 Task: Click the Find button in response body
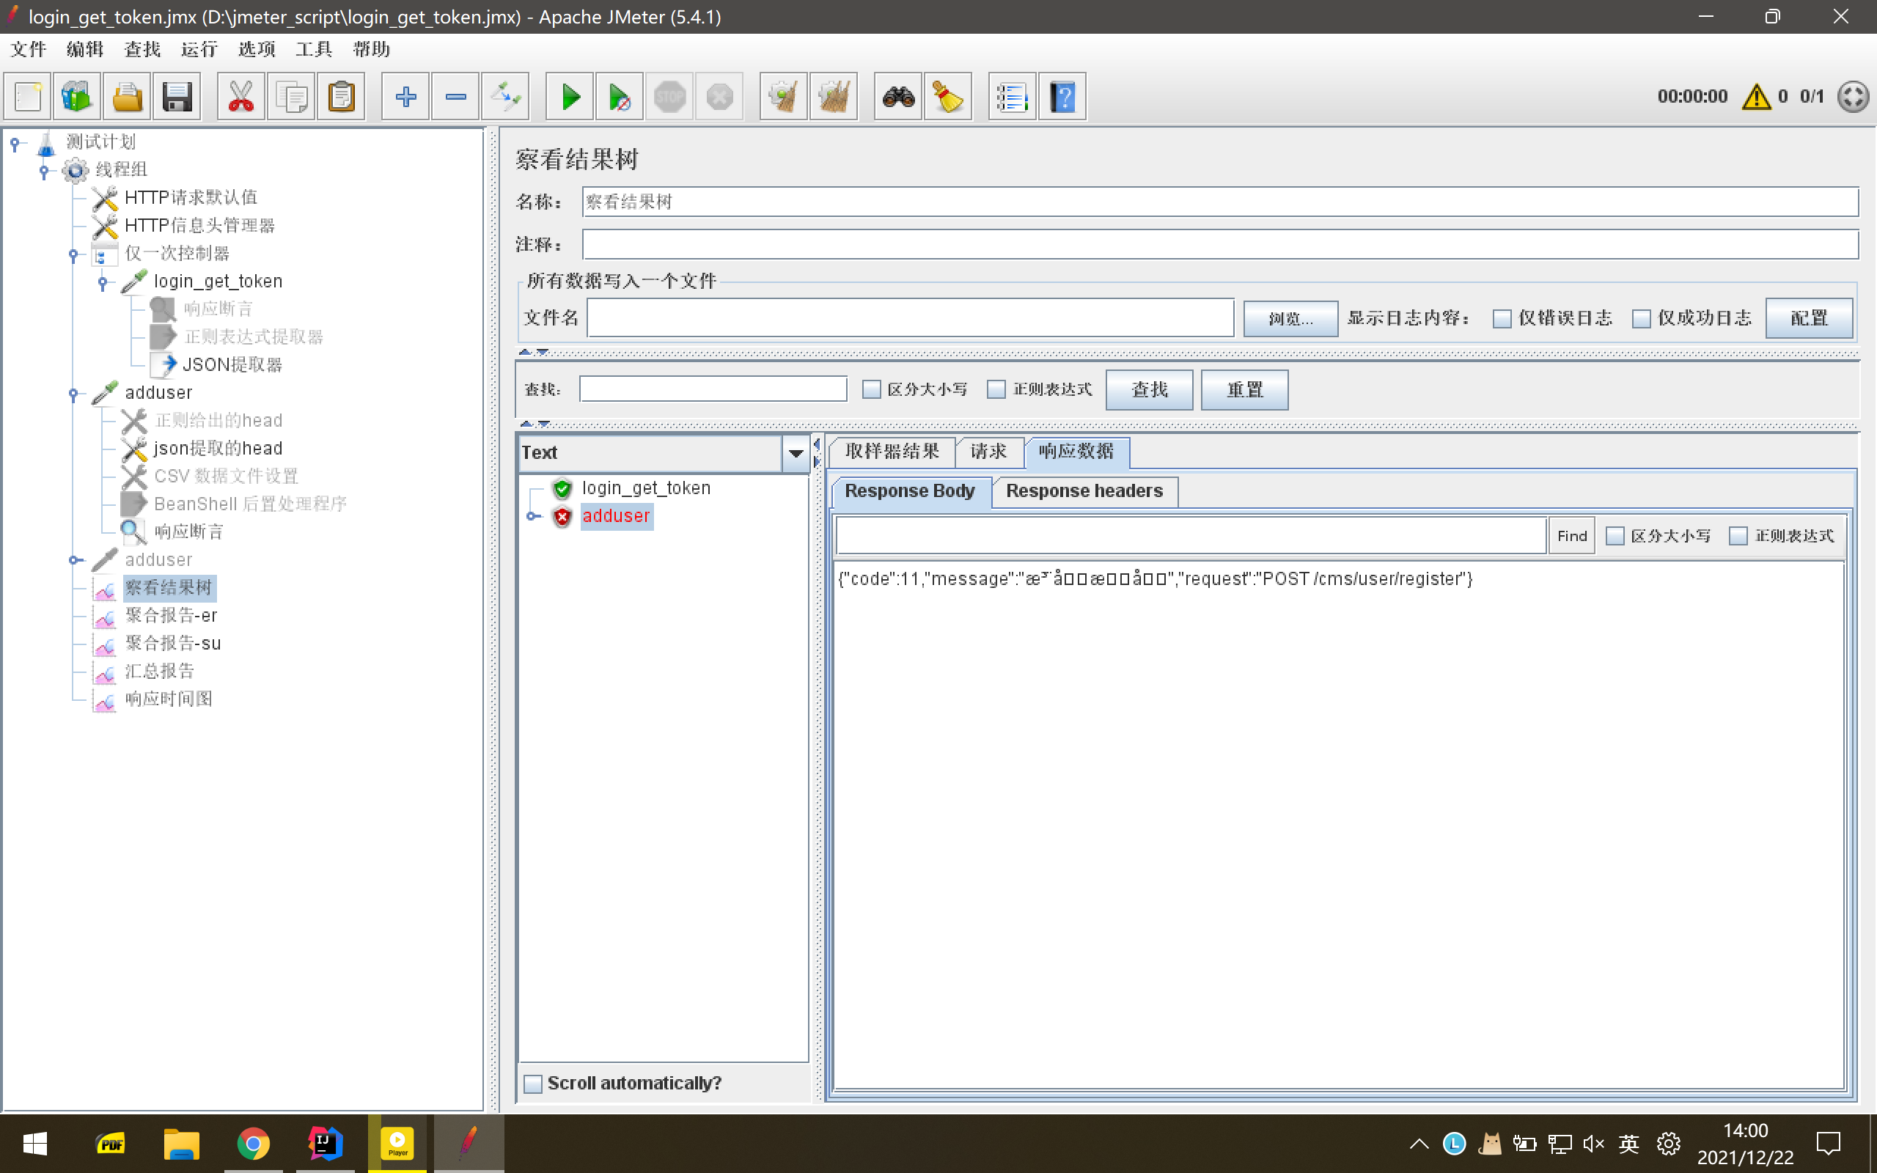pyautogui.click(x=1571, y=536)
